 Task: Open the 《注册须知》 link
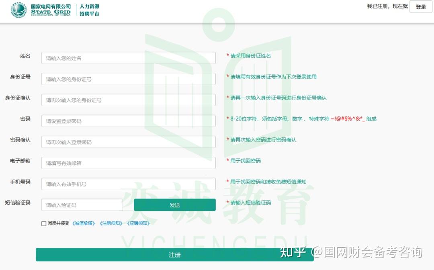111,223
